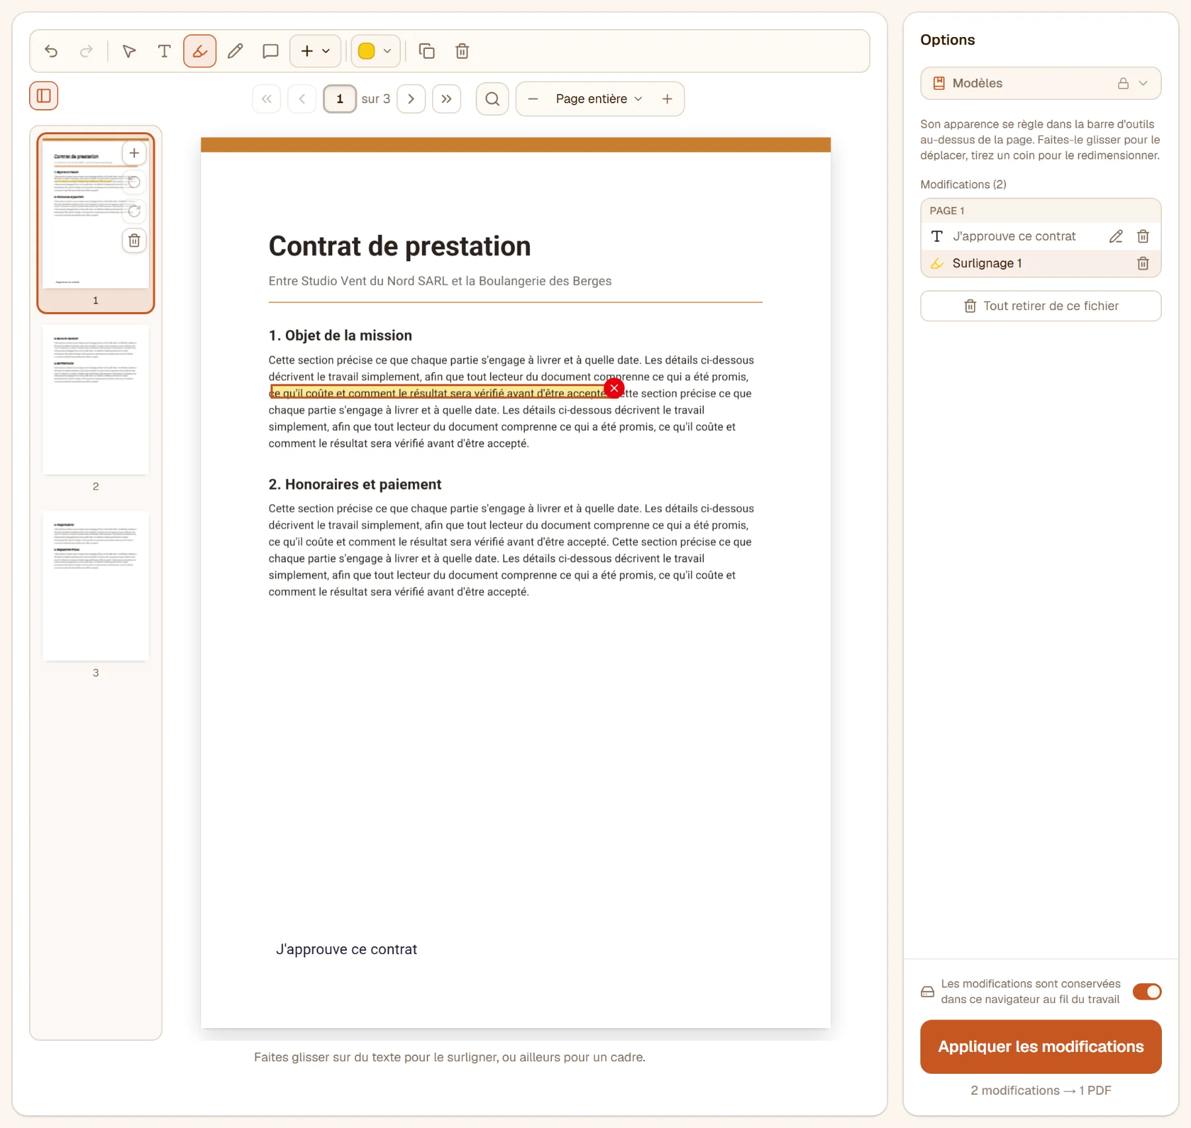Go to the next page

click(411, 99)
